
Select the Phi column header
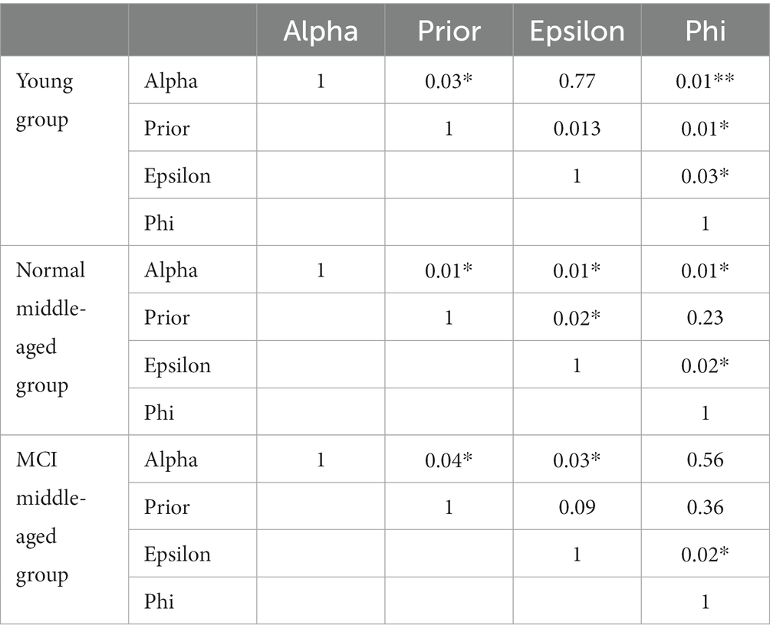click(705, 31)
